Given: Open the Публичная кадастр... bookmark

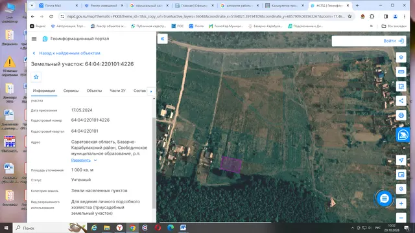Looking at the screenshot, I should [148, 26].
